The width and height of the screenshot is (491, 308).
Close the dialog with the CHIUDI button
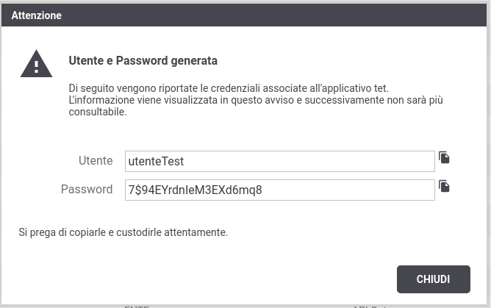pos(434,279)
